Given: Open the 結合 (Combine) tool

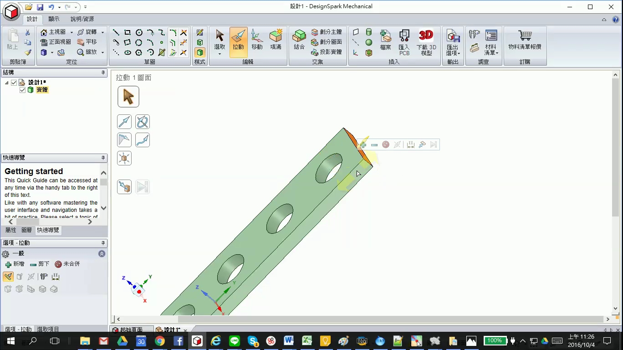Looking at the screenshot, I should pyautogui.click(x=299, y=40).
